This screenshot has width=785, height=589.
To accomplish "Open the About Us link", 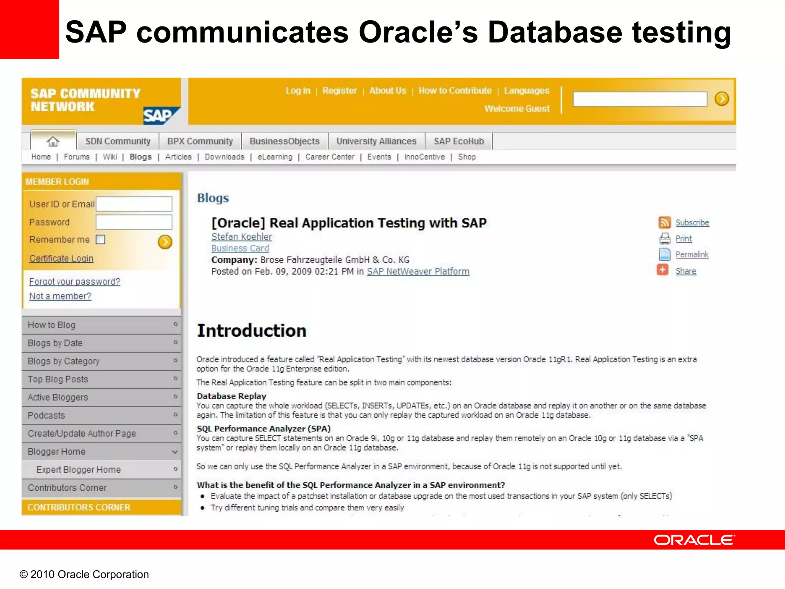I will 388,90.
